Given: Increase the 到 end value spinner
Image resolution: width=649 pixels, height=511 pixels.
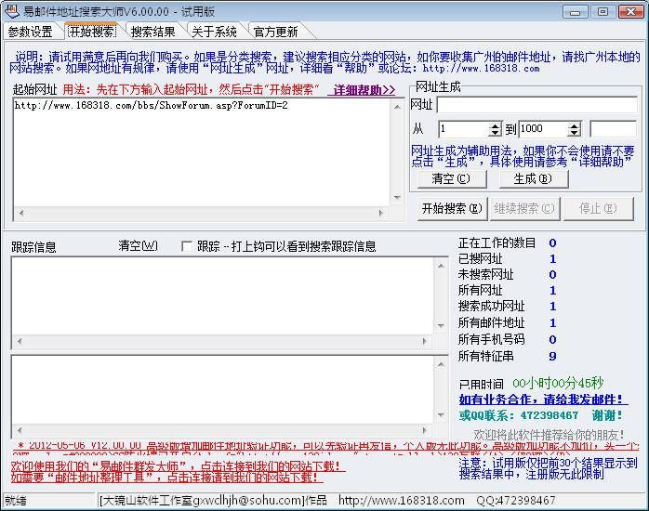Looking at the screenshot, I should (574, 125).
